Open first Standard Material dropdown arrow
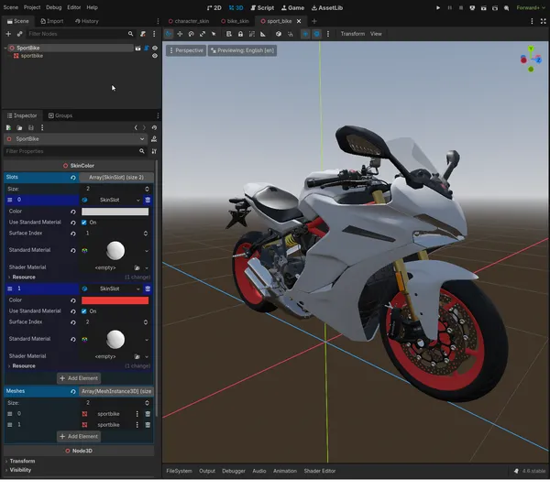The width and height of the screenshot is (550, 490). (x=147, y=251)
